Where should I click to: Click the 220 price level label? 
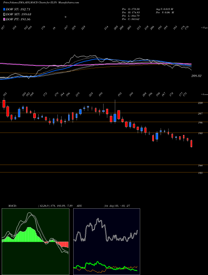pos(200,103)
